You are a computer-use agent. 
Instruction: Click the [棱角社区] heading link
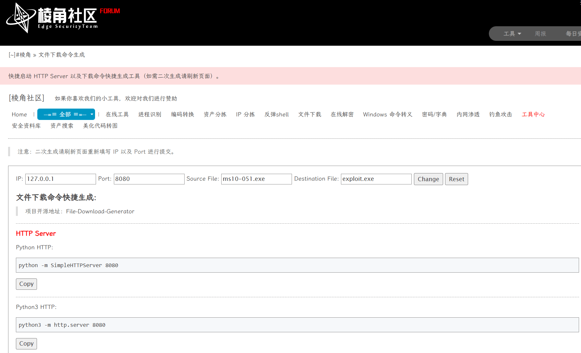(27, 98)
